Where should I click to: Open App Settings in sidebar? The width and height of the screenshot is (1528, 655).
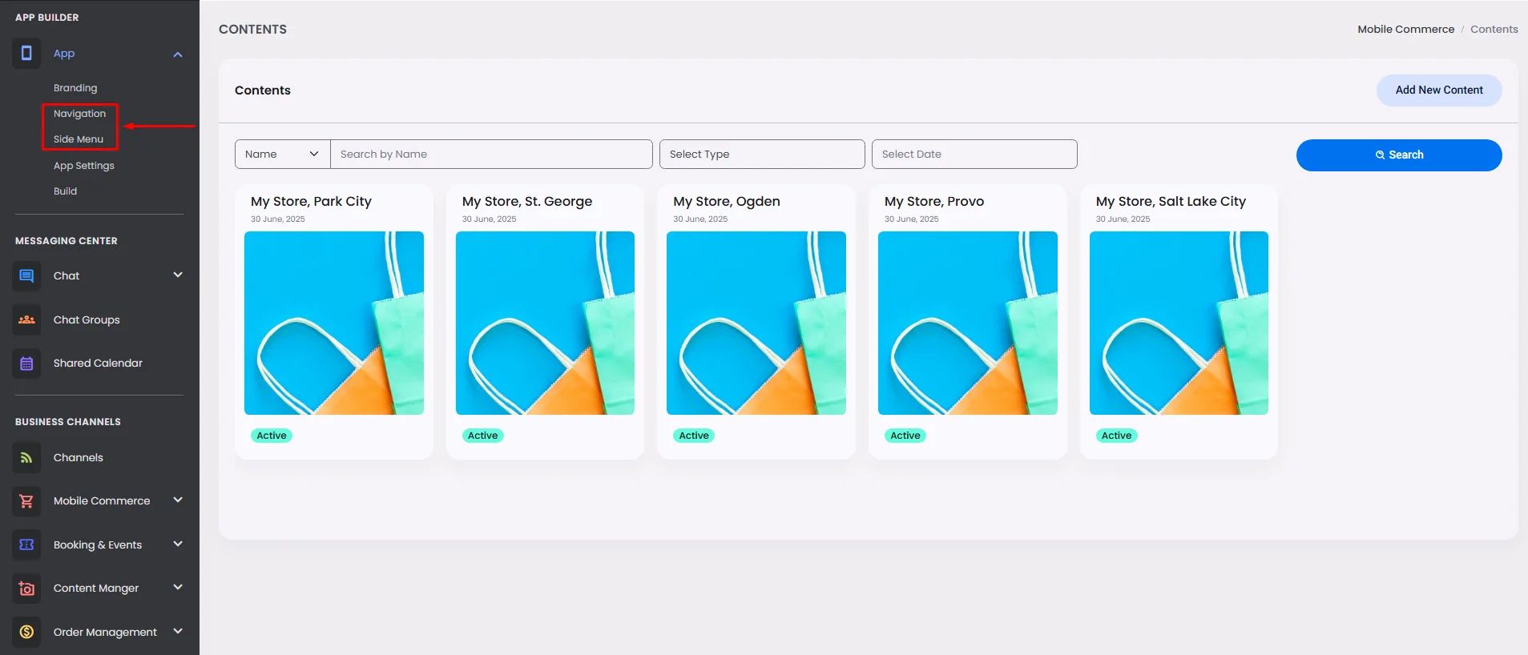84,166
